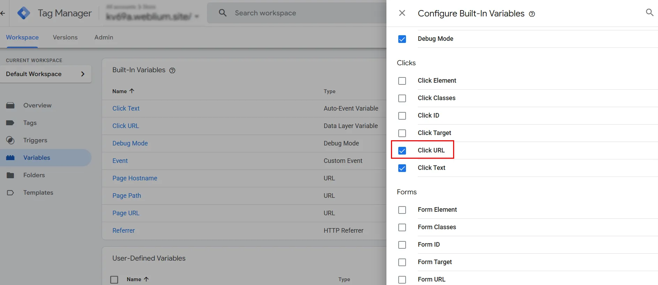
Task: Expand the Default Workspace chevron
Action: [x=83, y=74]
